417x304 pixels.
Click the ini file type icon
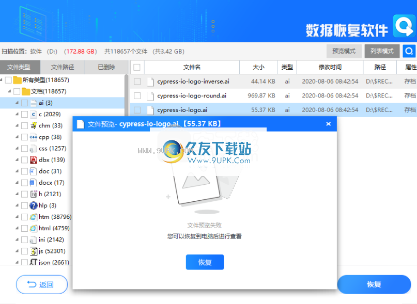[x=33, y=240]
